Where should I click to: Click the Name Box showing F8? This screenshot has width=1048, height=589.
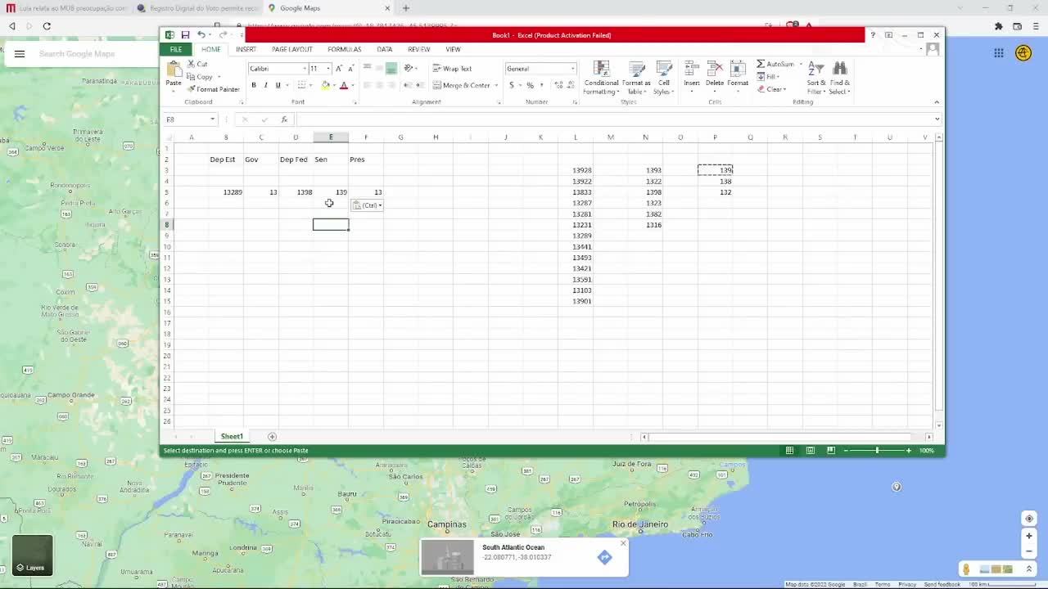coord(190,119)
